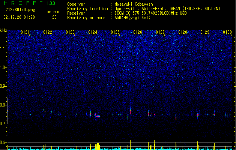Click the wide yellow intensity block below 0124
The image size is (236, 150).
(x=98, y=146)
